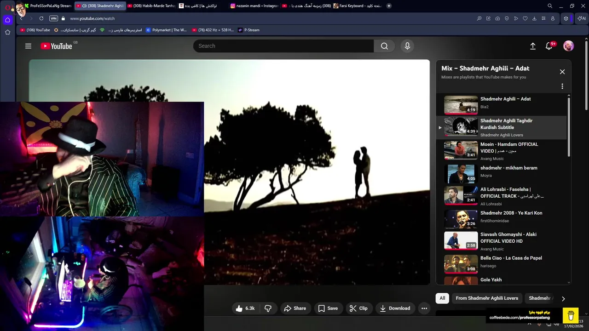Open the YouTube hamburger guide menu
The image size is (589, 331).
point(28,46)
